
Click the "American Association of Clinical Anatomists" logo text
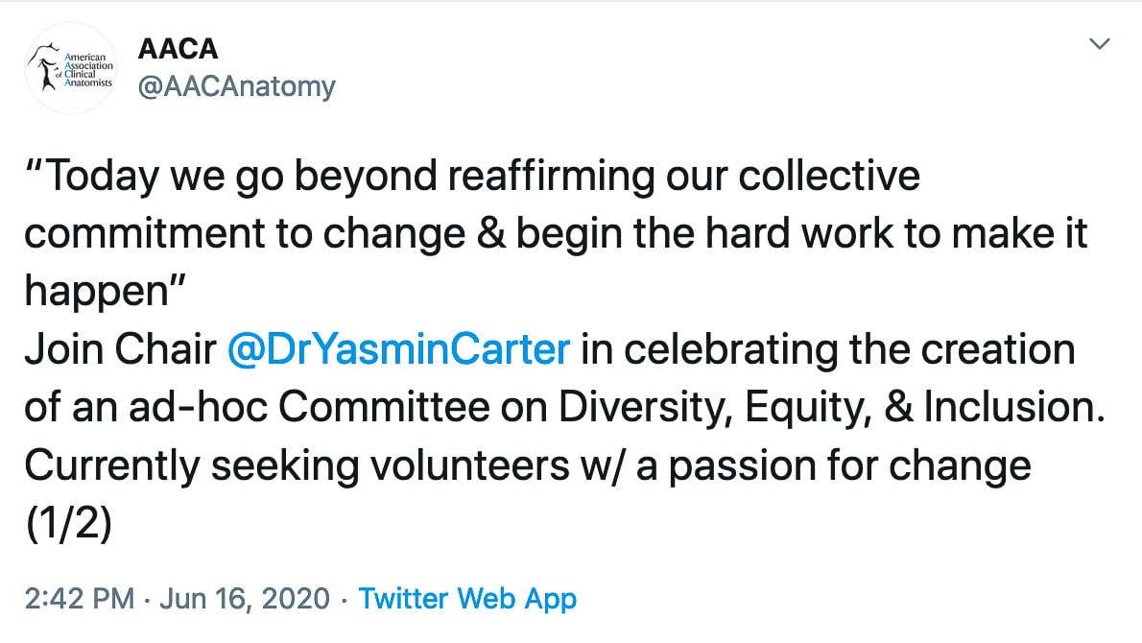(x=86, y=69)
